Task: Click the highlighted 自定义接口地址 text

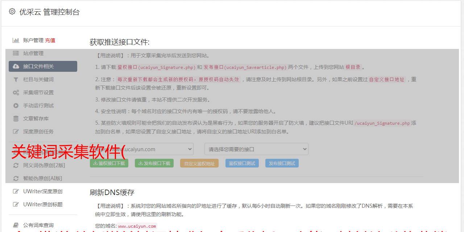Action: click(x=387, y=79)
